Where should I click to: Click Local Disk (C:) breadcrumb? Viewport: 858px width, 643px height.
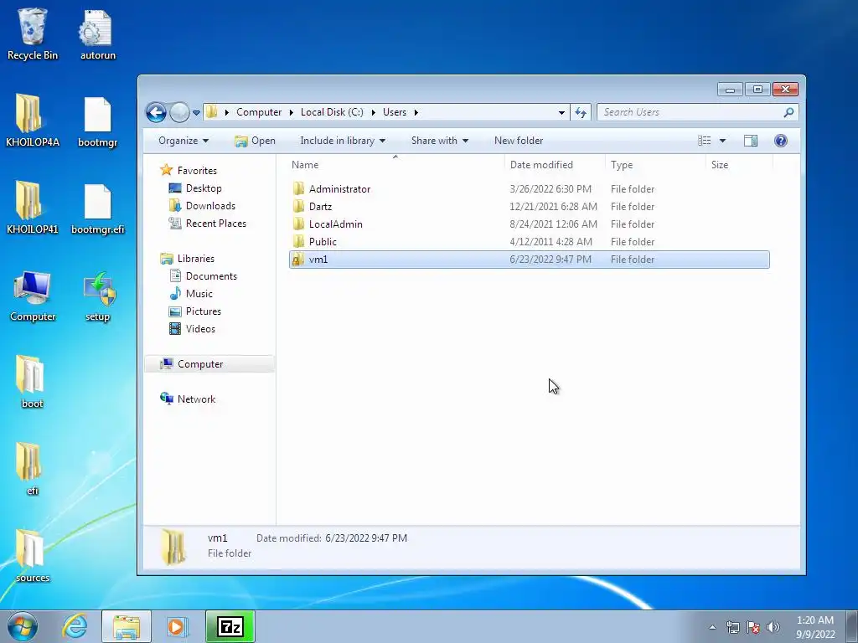tap(332, 112)
